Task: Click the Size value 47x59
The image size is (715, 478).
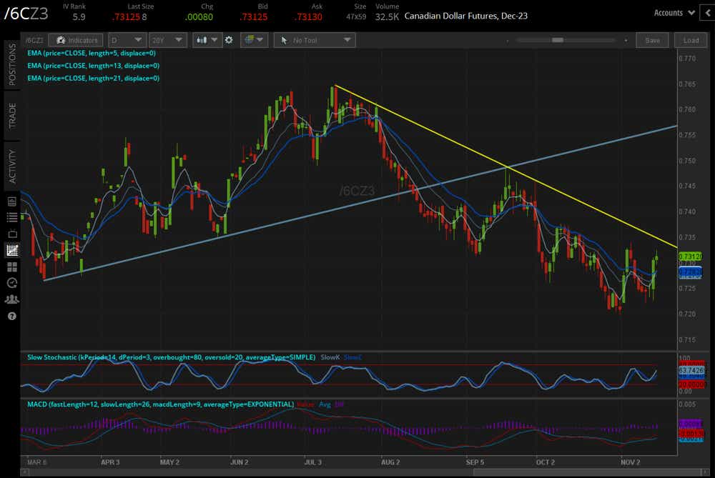Action: 356,17
